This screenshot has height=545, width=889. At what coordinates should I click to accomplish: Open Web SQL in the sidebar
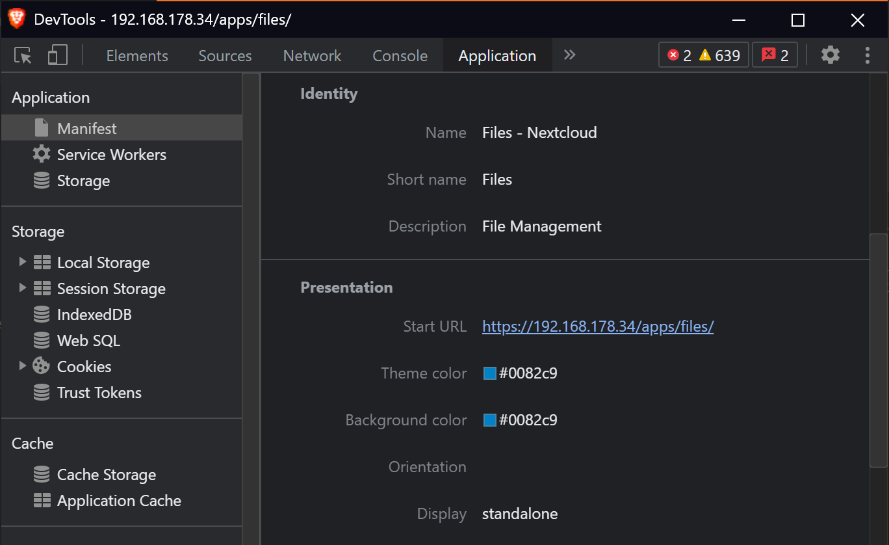coord(88,340)
